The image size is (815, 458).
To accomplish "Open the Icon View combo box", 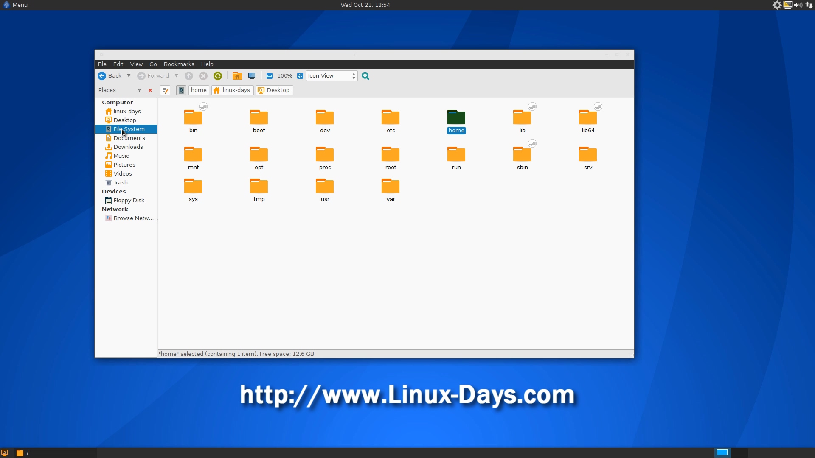I will click(x=332, y=76).
